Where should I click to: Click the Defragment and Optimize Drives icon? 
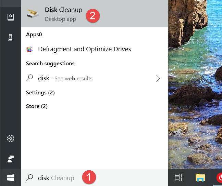pyautogui.click(x=29, y=49)
